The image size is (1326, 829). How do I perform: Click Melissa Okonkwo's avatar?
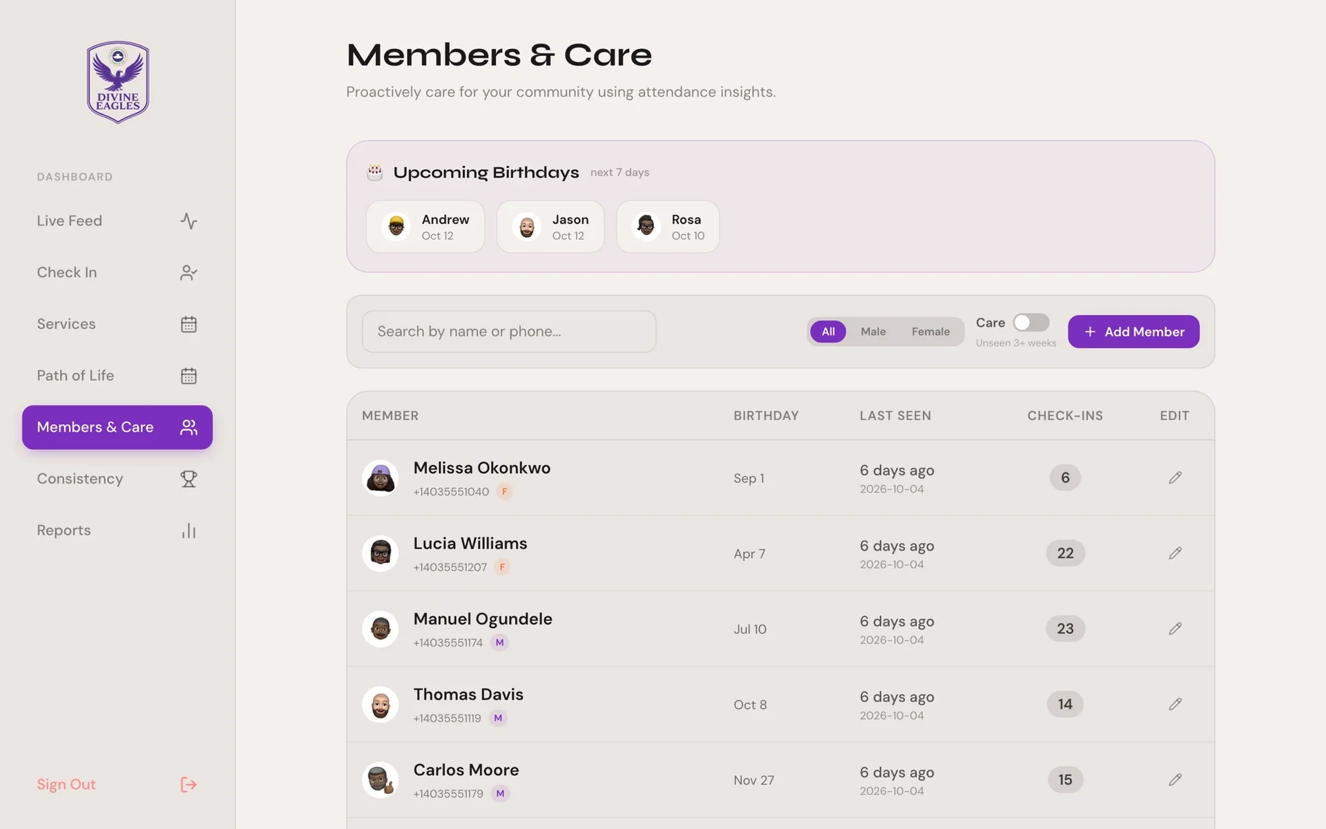(380, 477)
